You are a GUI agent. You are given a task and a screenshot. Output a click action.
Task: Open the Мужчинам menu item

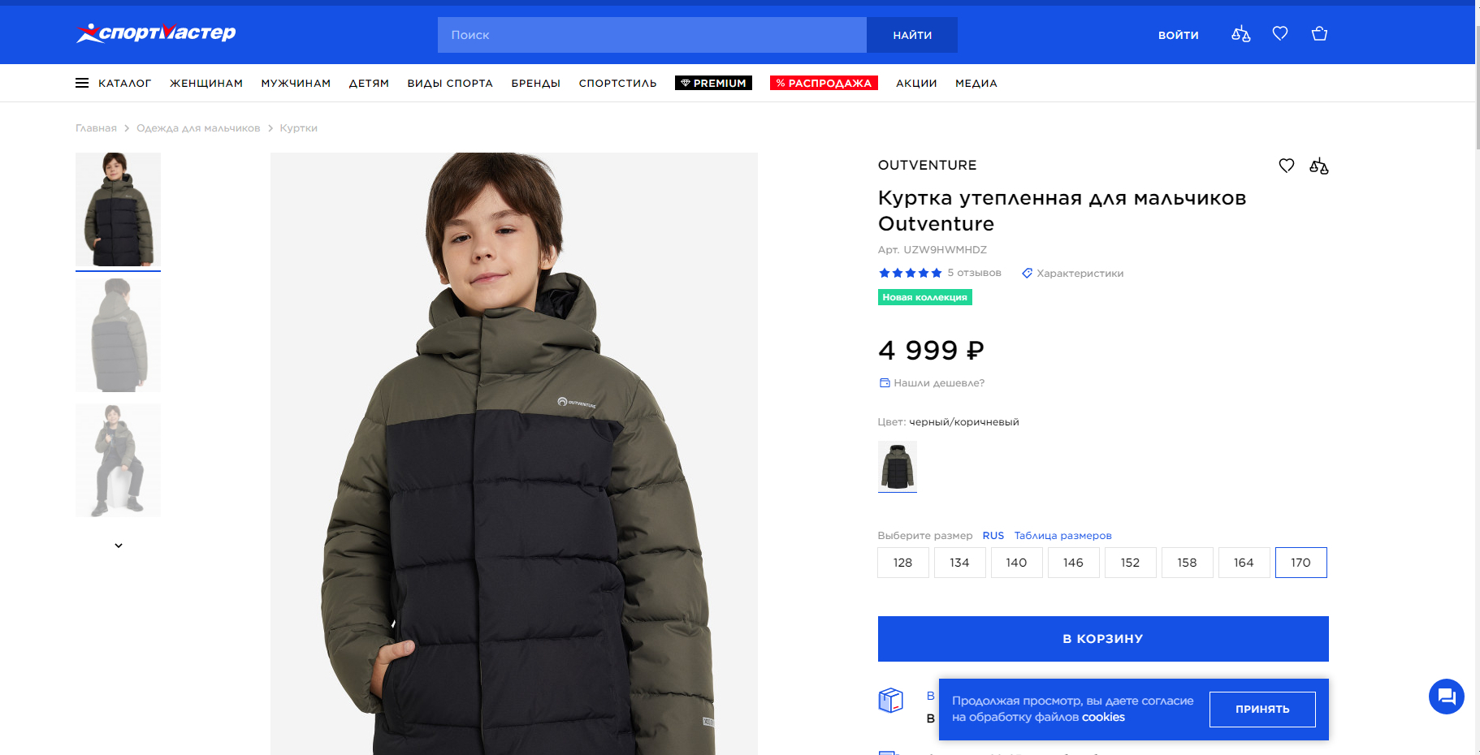[x=296, y=83]
